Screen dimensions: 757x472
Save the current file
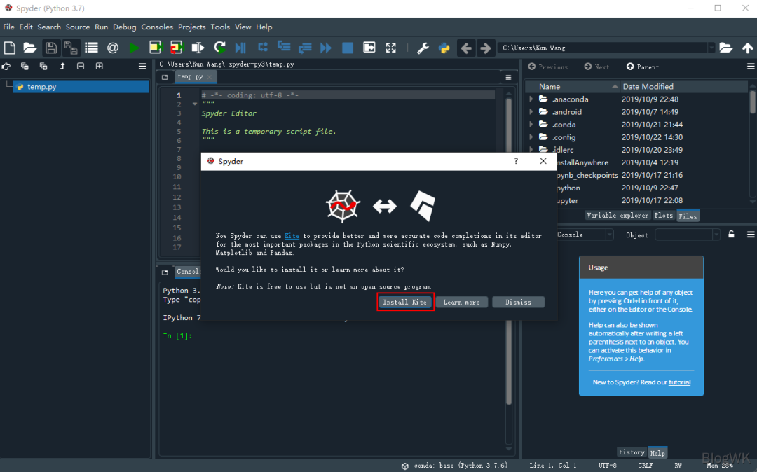click(x=50, y=48)
